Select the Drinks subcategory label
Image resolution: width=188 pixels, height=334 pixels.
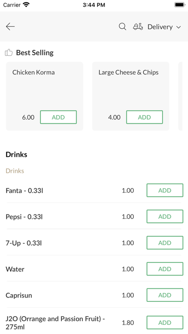(15, 171)
